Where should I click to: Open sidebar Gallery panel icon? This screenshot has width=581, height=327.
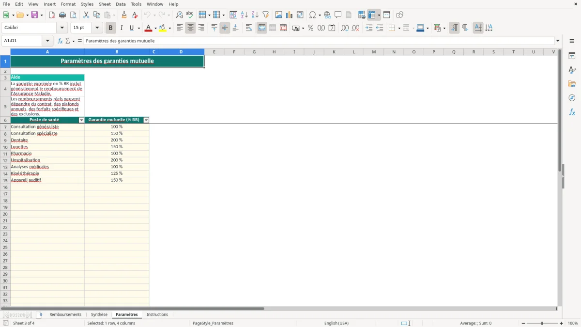(x=572, y=84)
